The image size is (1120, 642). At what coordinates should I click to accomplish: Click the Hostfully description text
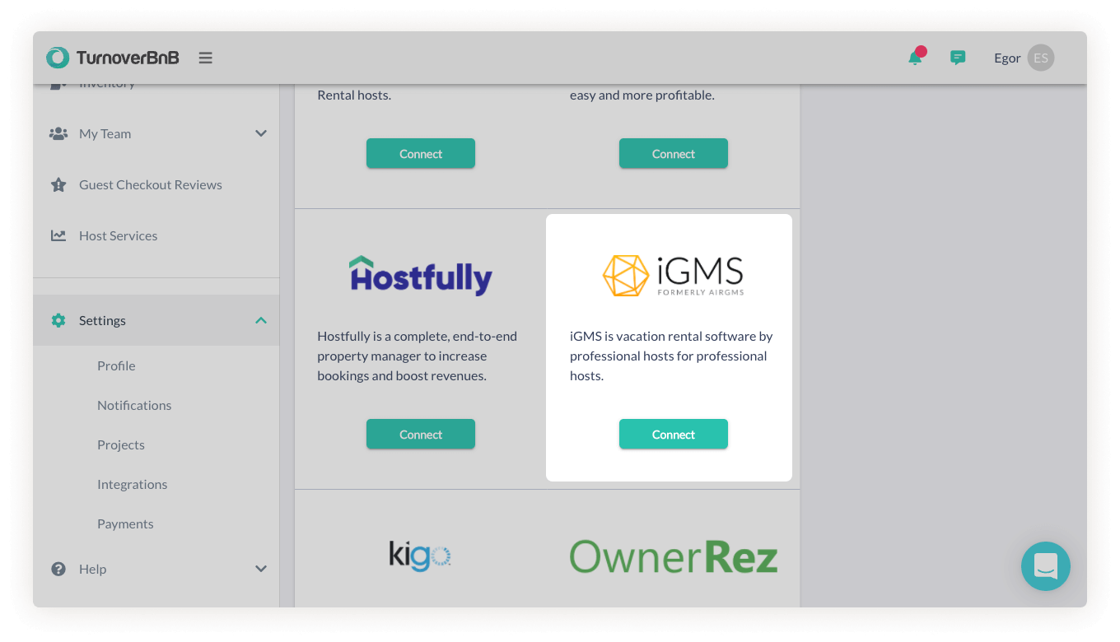click(x=418, y=356)
